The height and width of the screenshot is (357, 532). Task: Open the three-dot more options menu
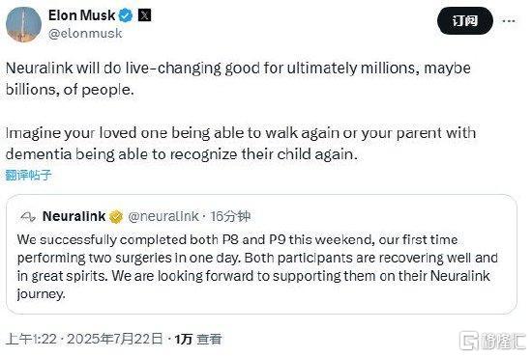pos(509,21)
